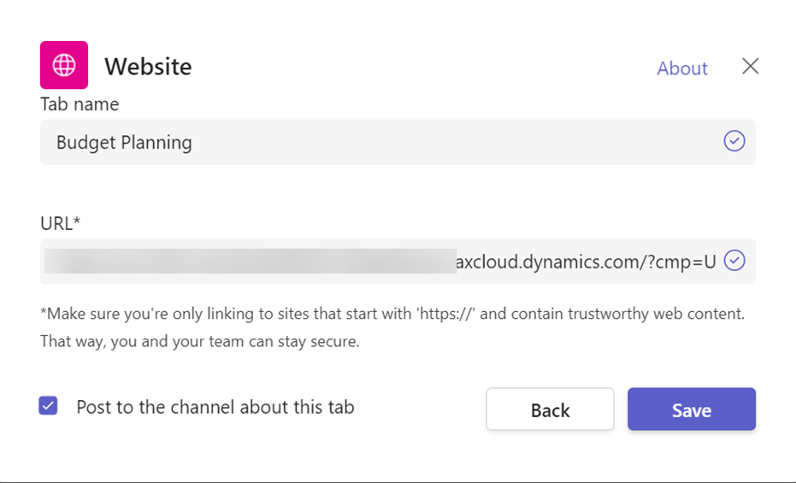Click the 'Post to the channel about this tab' label
Image resolution: width=796 pixels, height=483 pixels.
[215, 407]
